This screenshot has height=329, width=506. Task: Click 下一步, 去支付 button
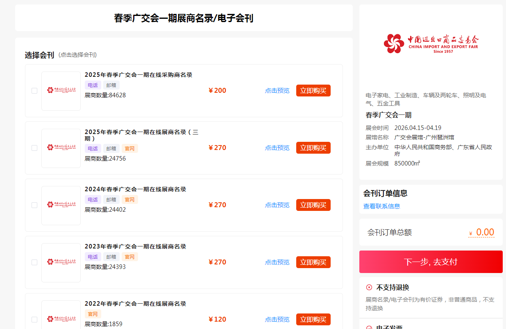pyautogui.click(x=431, y=262)
